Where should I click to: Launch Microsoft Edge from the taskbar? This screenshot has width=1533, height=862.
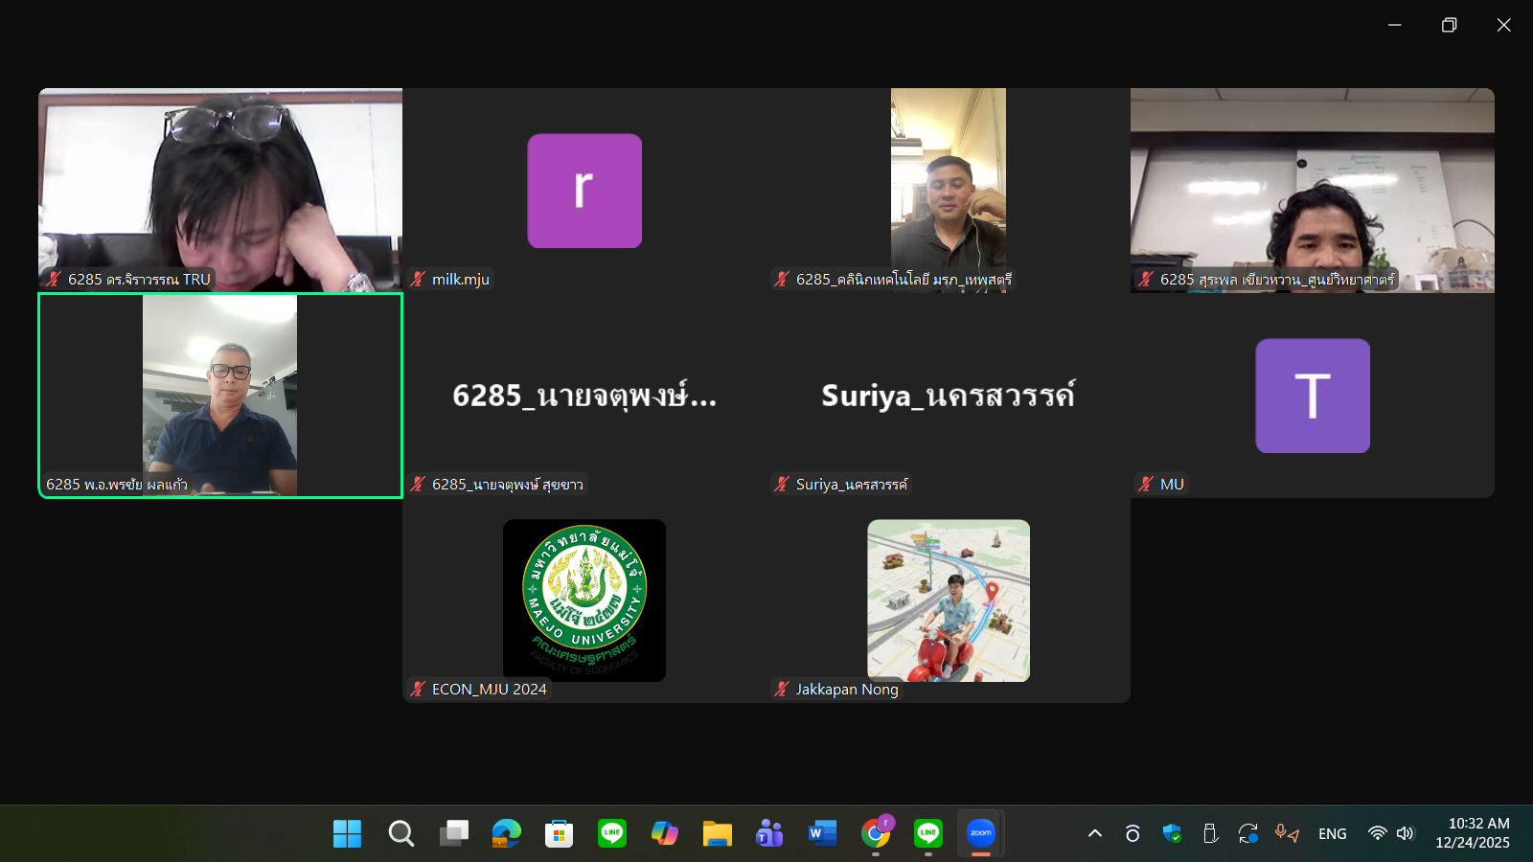(507, 833)
